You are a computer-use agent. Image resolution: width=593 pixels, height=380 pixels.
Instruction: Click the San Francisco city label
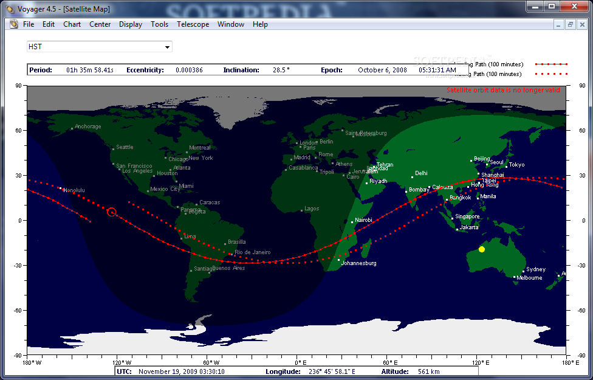[x=134, y=166]
